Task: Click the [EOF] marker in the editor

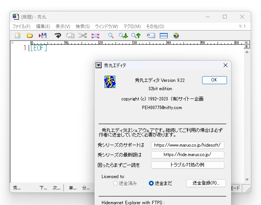Action: (x=39, y=48)
